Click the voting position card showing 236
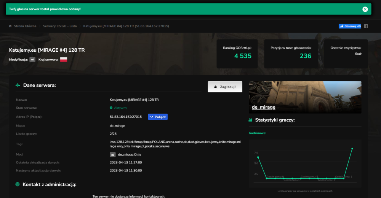 click(x=291, y=54)
